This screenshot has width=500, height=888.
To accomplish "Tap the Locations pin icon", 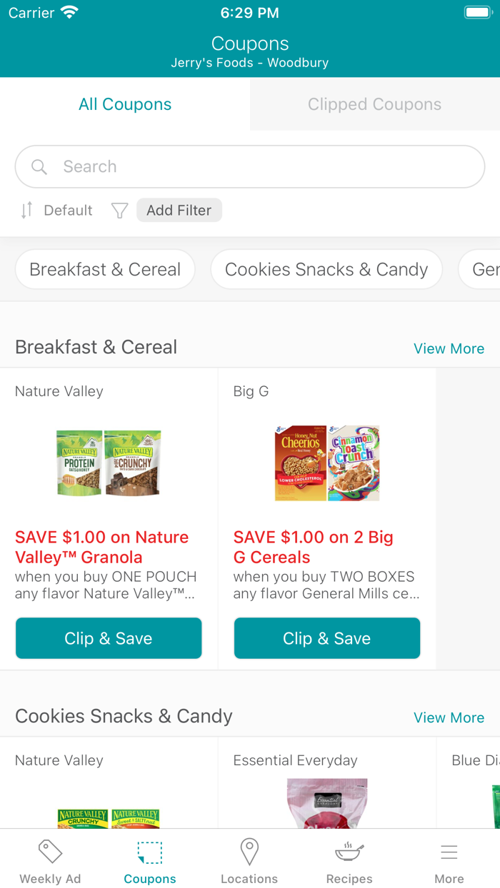I will [249, 852].
